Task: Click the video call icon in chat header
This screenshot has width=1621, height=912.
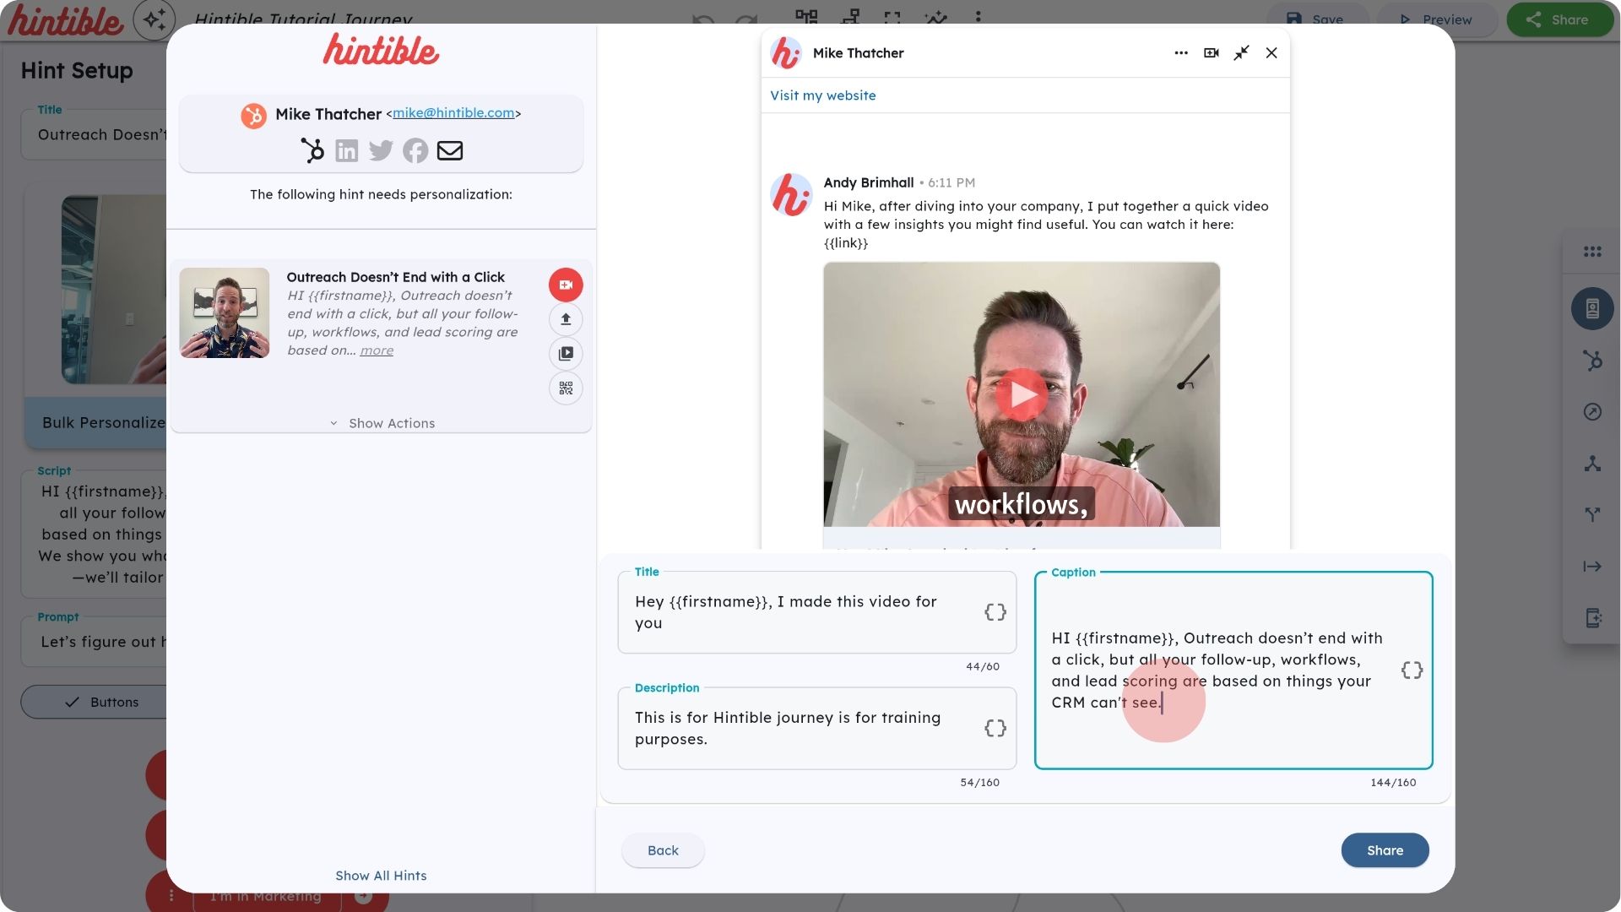Action: tap(1211, 52)
